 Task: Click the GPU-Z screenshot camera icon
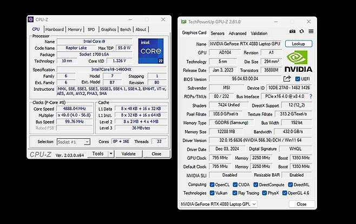pos(292,31)
